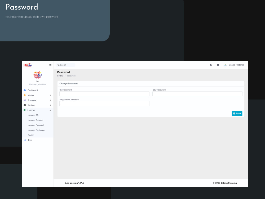The width and height of the screenshot is (265, 199).
Task: Click the App Version 1.17.4 text
Action: (74, 183)
